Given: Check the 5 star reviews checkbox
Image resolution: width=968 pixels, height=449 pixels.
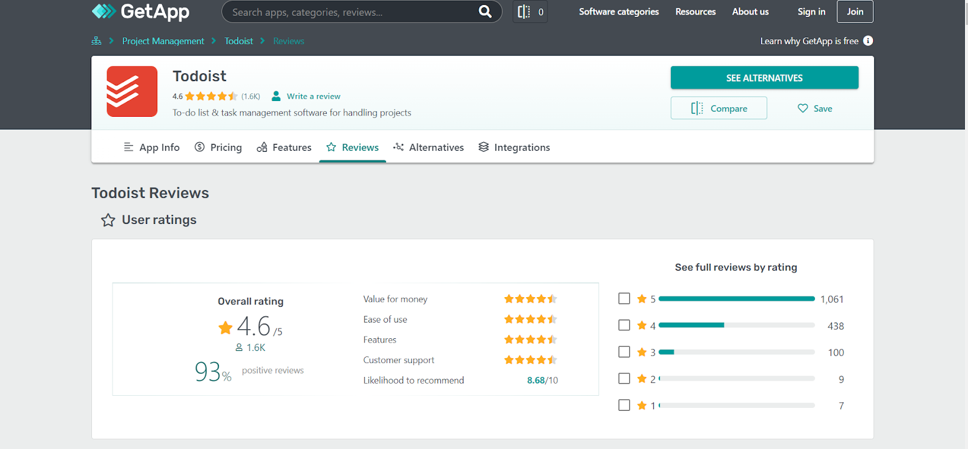Looking at the screenshot, I should click(624, 298).
